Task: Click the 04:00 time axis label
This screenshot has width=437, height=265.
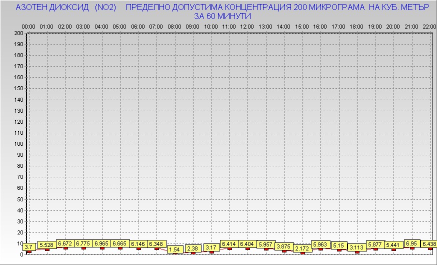Action: [x=101, y=27]
